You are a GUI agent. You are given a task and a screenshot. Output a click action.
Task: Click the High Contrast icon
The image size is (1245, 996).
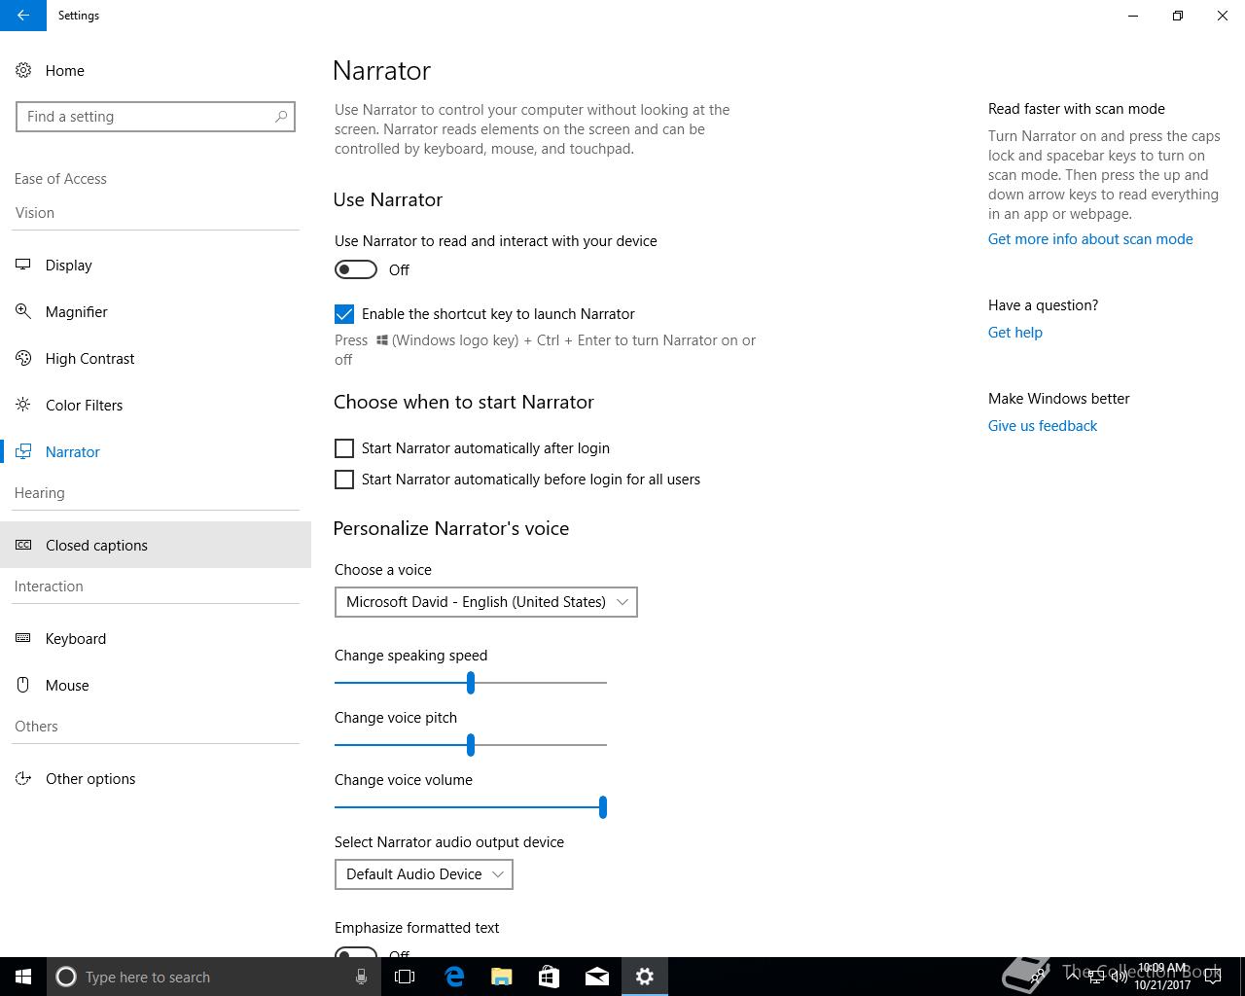(x=23, y=358)
